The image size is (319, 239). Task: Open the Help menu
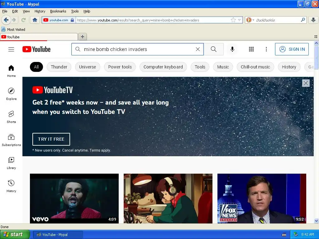pyautogui.click(x=87, y=11)
